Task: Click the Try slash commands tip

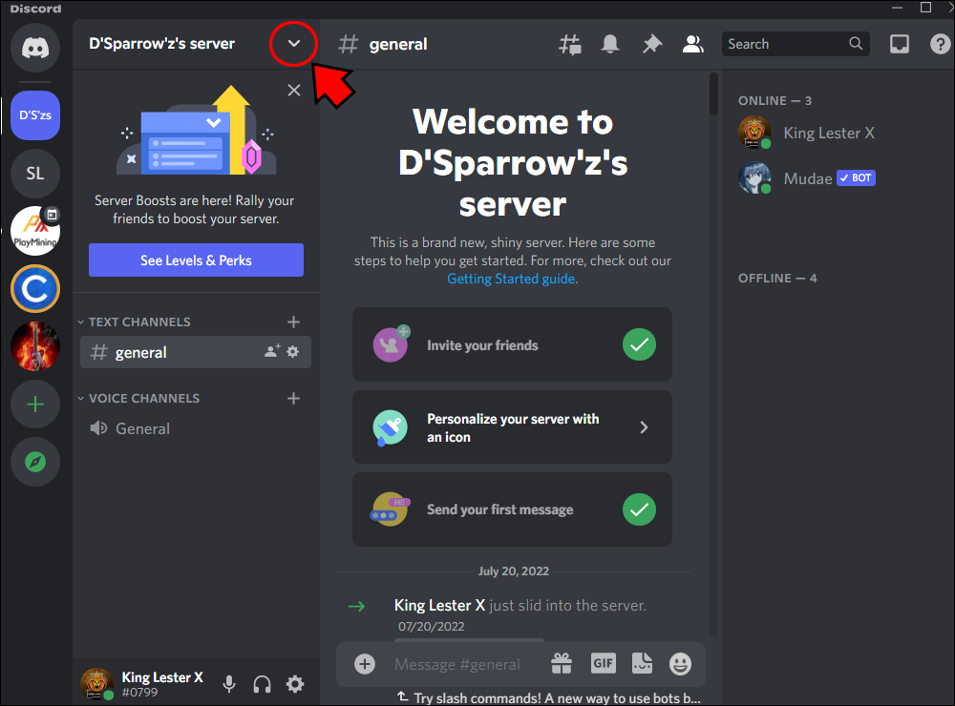Action: (549, 697)
